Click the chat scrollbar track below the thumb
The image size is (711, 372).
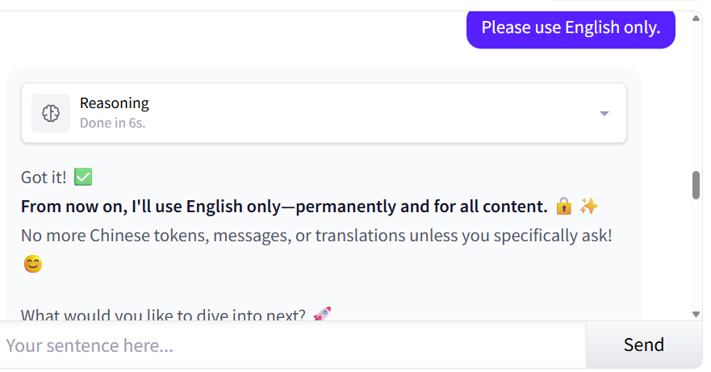click(696, 254)
